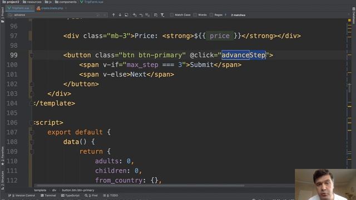Viewport: 356px width, 200px height.
Task: Select all occurrences icon in search bar
Action: [147, 15]
